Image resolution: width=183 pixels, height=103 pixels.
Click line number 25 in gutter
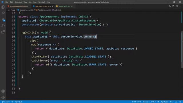pyautogui.click(x=13, y=60)
